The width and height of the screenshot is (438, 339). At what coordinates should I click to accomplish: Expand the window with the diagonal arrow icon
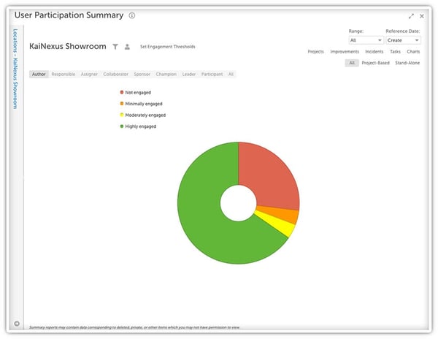(411, 16)
